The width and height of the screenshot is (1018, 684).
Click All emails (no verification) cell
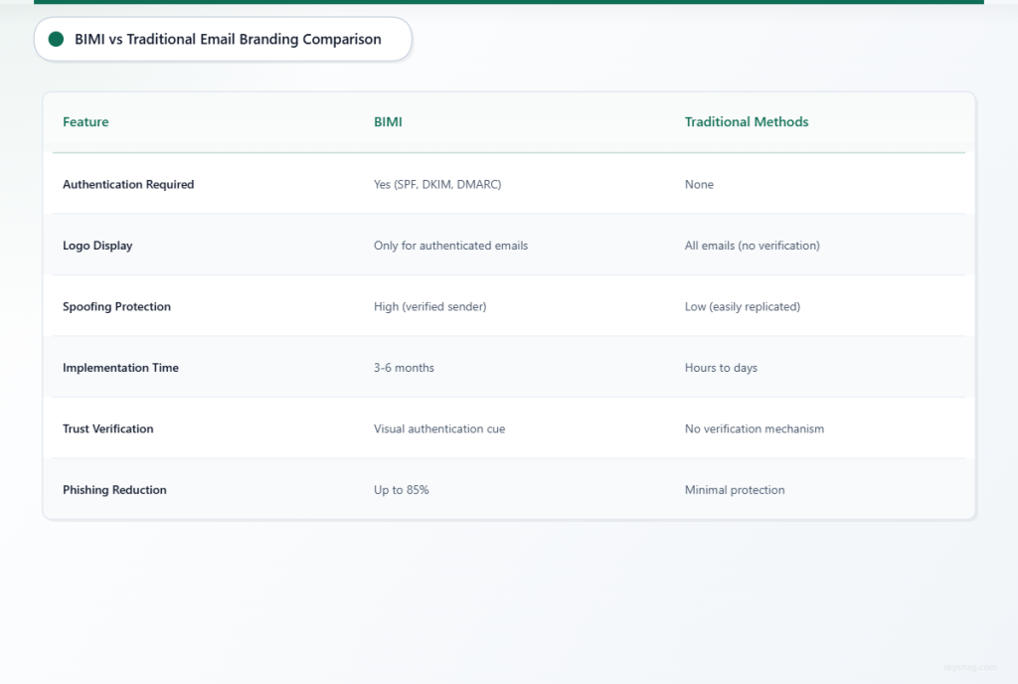coord(752,246)
